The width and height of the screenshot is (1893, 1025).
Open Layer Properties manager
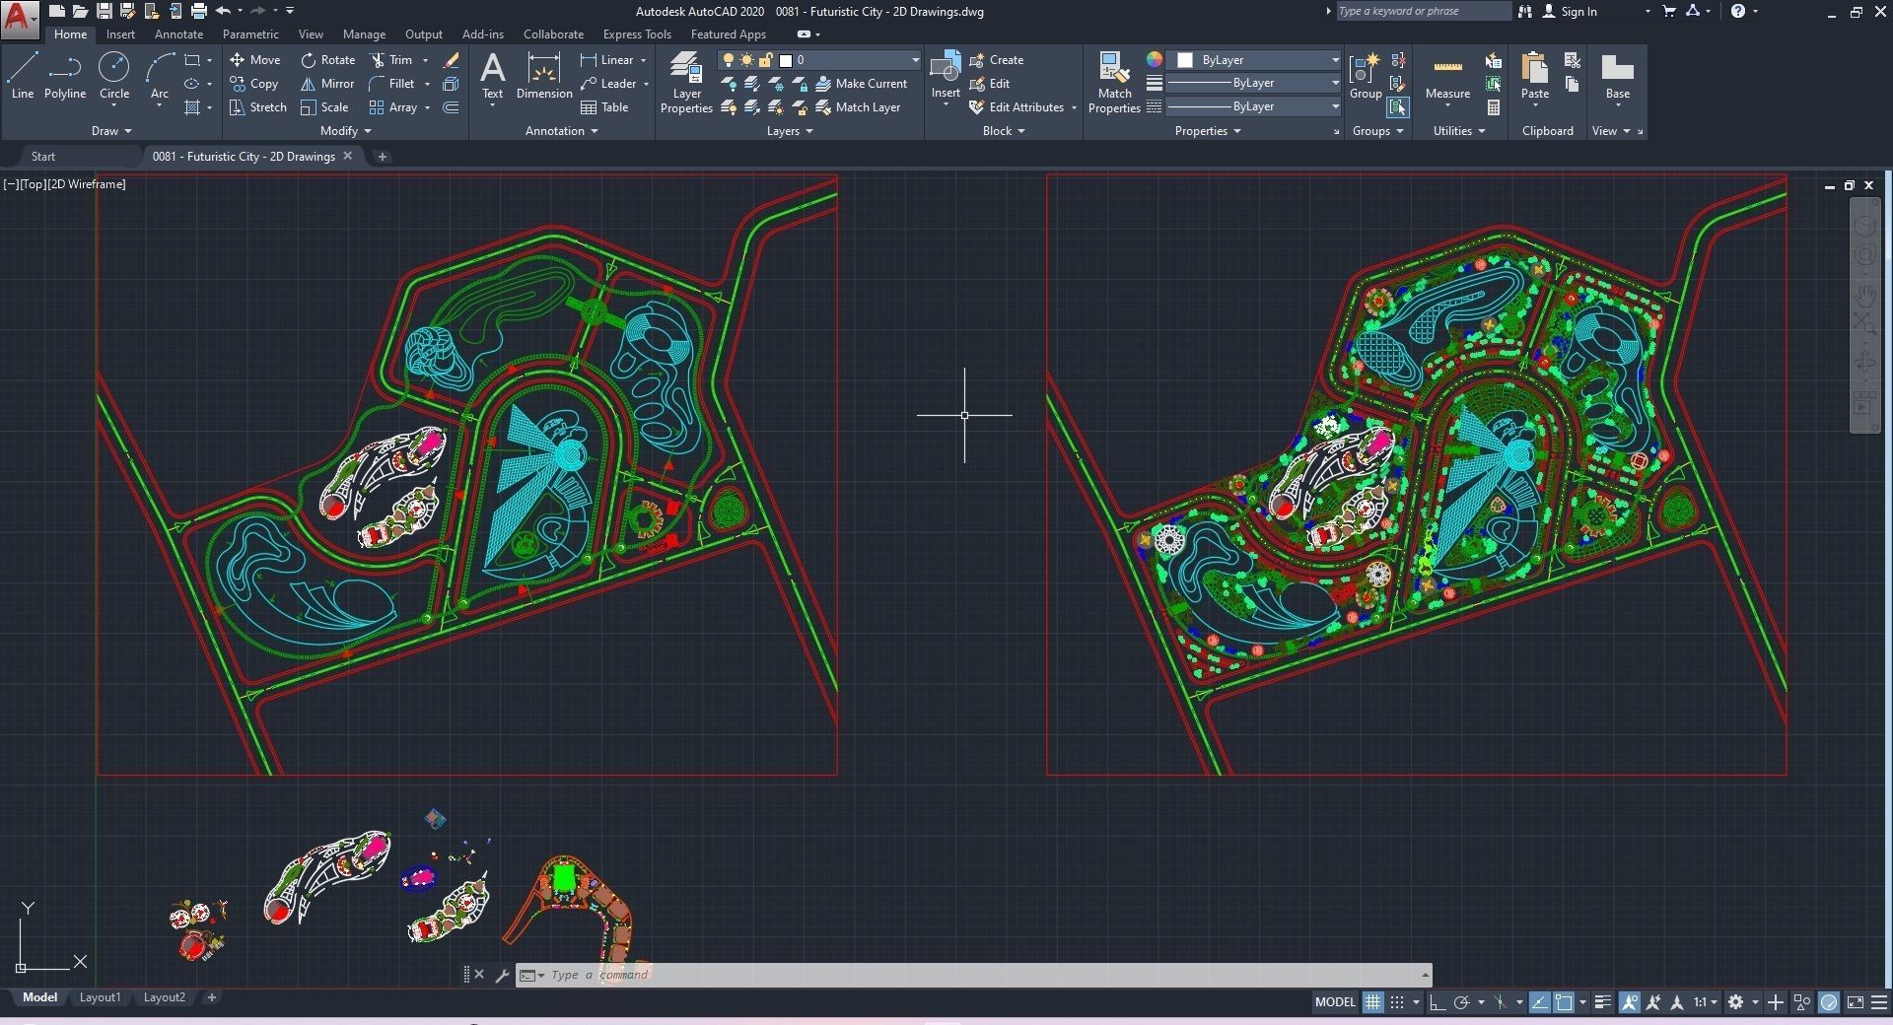686,83
